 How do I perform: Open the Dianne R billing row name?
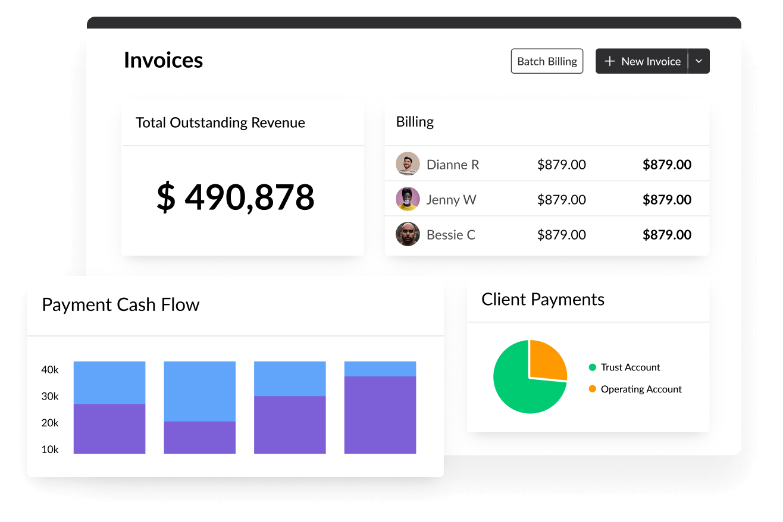[452, 165]
